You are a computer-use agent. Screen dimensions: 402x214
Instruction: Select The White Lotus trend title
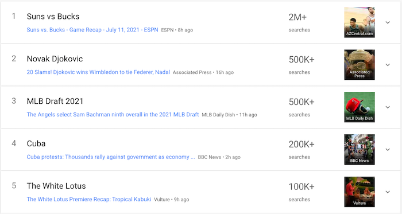56,186
